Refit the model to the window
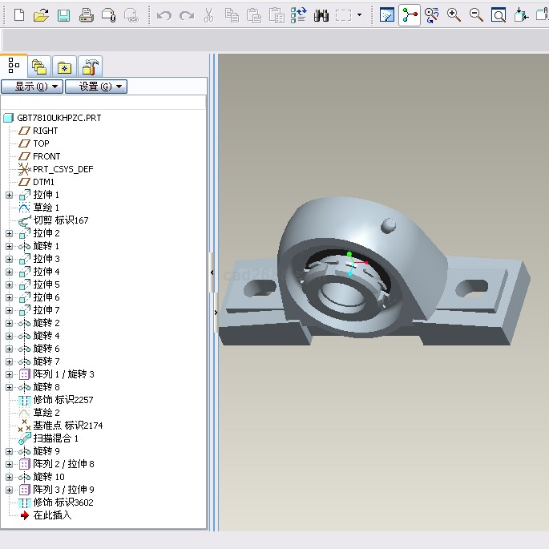Screen dimensions: 549x549 click(x=498, y=15)
